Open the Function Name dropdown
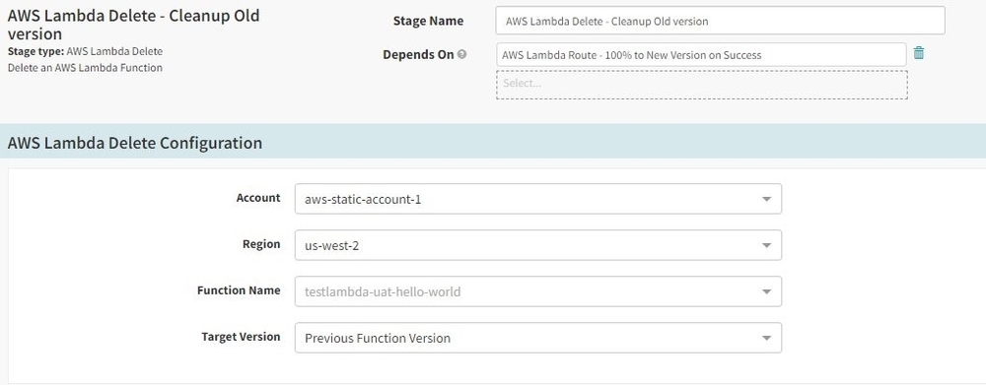986x385 pixels. 538,291
